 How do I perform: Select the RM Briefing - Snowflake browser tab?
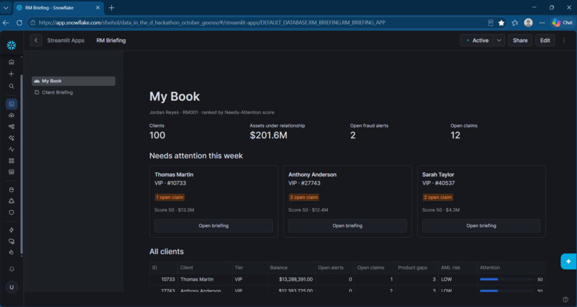tap(57, 8)
